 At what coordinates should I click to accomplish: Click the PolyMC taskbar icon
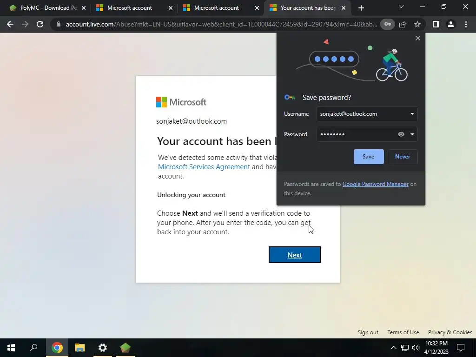125,348
